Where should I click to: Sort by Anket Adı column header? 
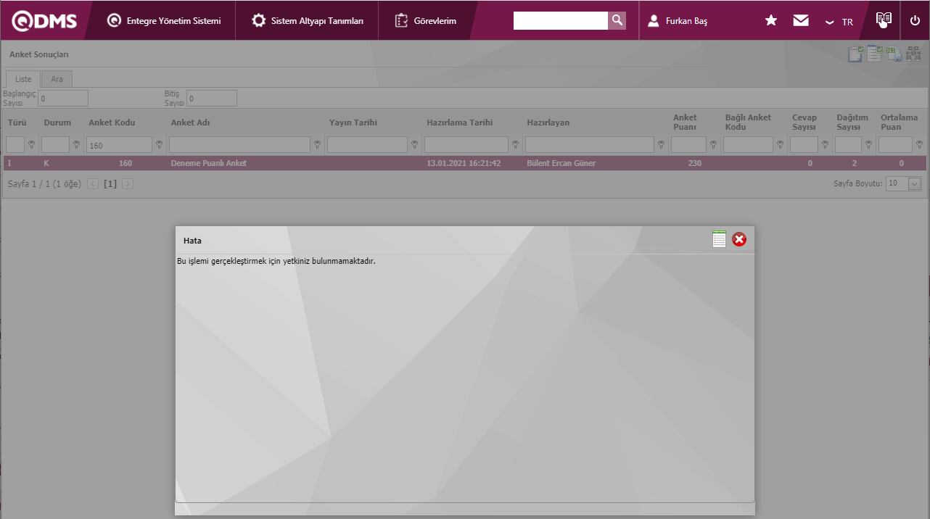[x=190, y=123]
